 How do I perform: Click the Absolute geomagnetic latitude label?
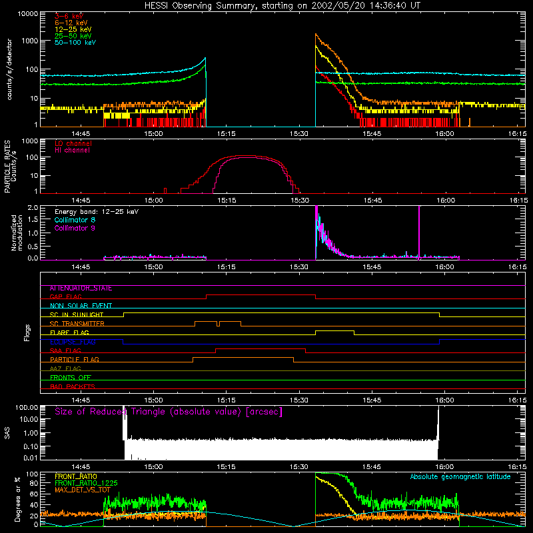(x=460, y=477)
